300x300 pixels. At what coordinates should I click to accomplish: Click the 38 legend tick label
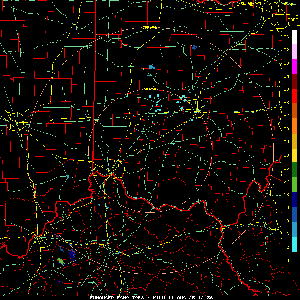(286, 129)
